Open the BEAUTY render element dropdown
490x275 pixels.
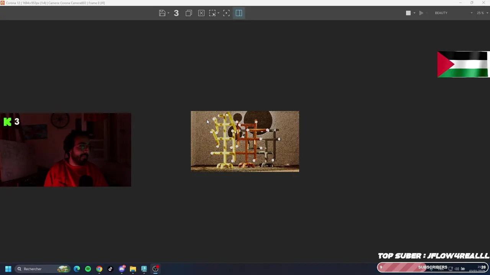[454, 13]
